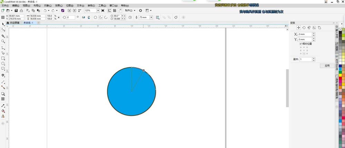
Task: Select the Zoom magnifier tool
Action: pos(3,41)
